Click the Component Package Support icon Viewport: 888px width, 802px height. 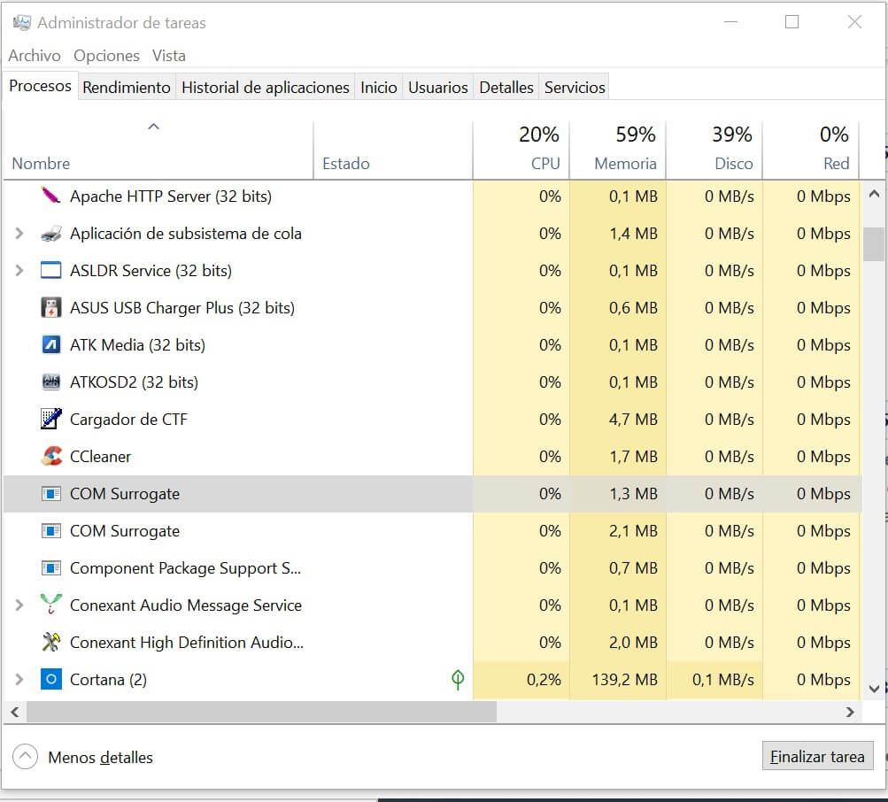(51, 567)
